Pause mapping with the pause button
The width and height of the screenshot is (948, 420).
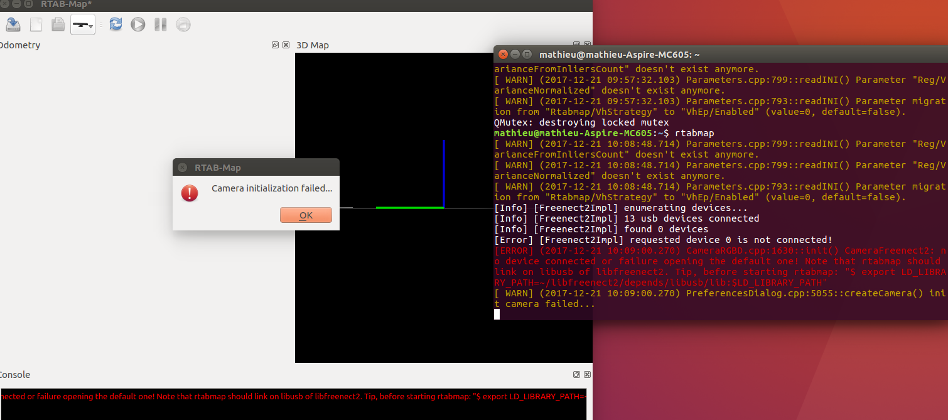[x=161, y=24]
